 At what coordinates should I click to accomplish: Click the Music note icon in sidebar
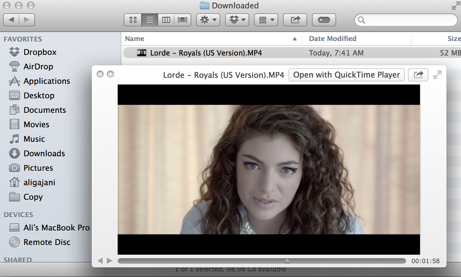[x=14, y=139]
